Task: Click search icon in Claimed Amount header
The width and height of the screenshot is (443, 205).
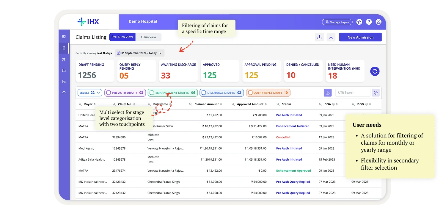Action: click(x=191, y=104)
